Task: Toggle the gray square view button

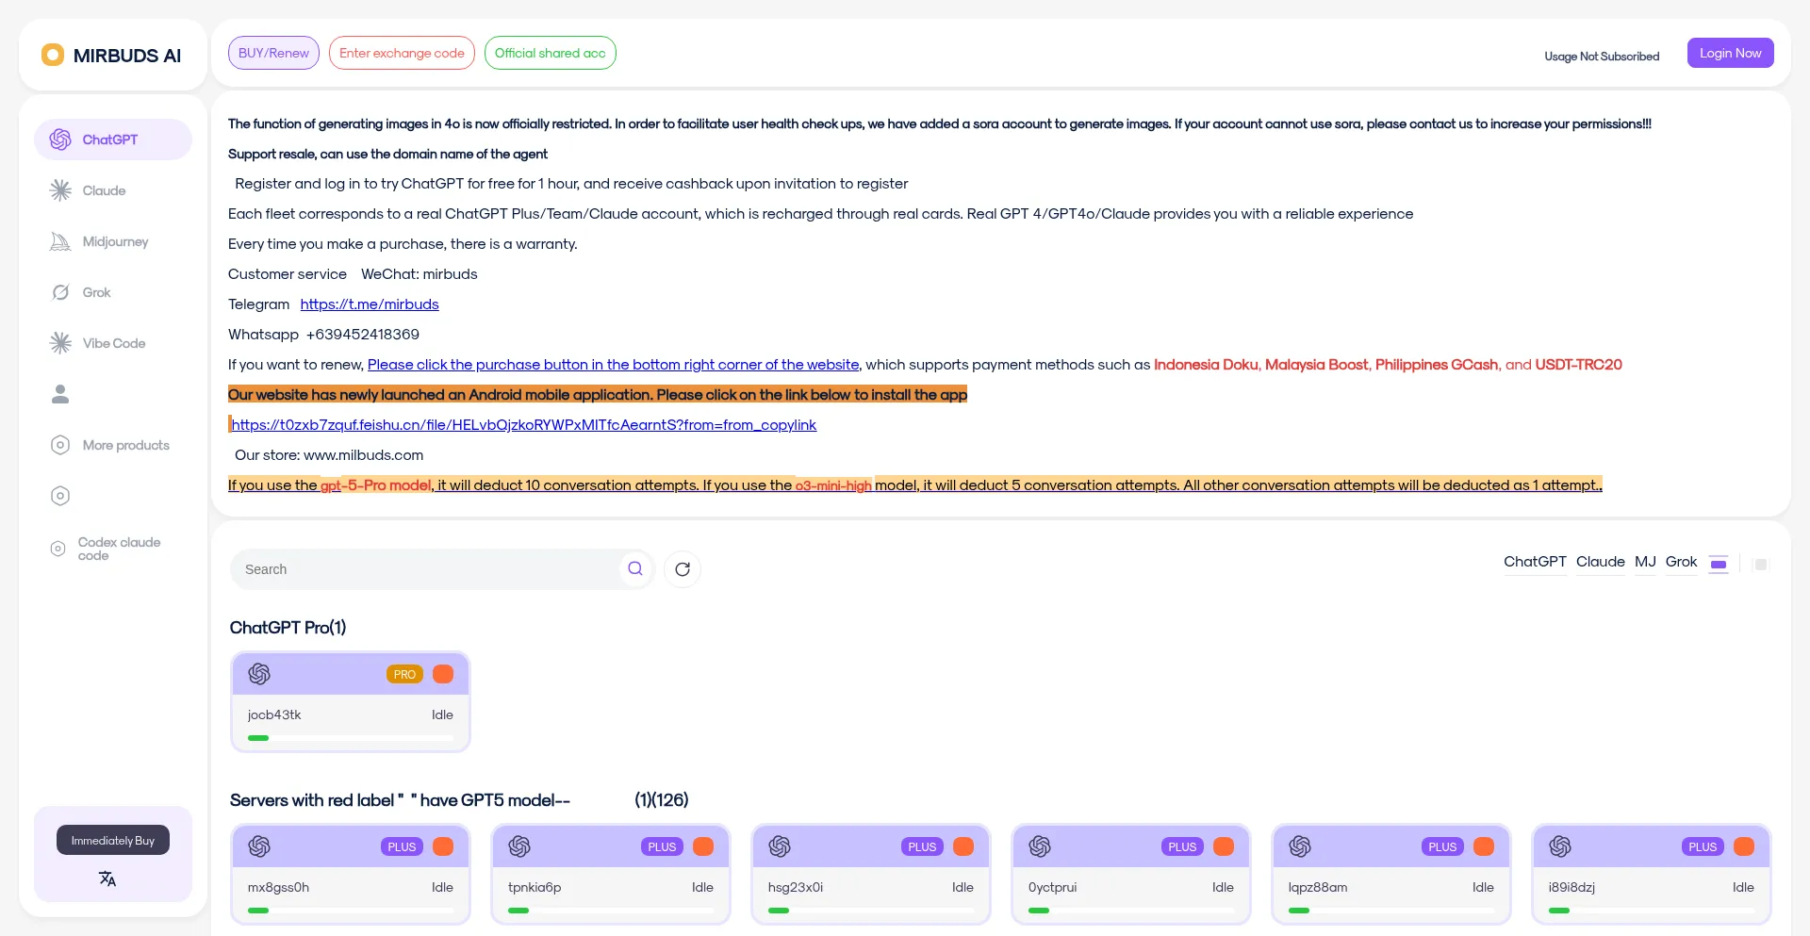Action: (x=1760, y=565)
